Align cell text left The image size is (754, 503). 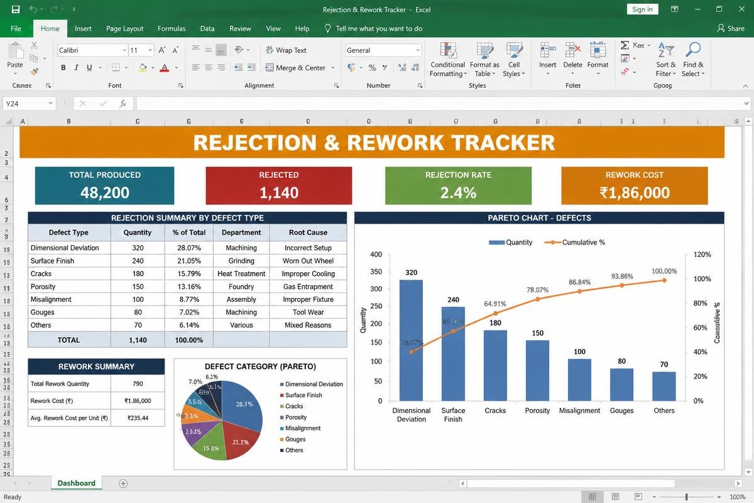(x=195, y=68)
